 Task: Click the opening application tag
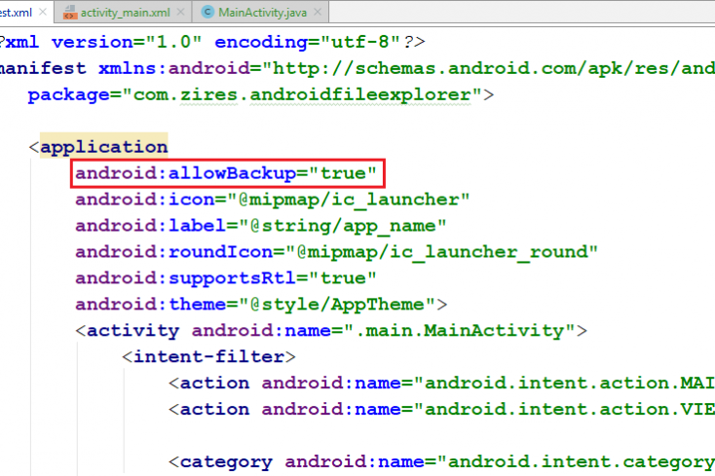click(x=103, y=148)
